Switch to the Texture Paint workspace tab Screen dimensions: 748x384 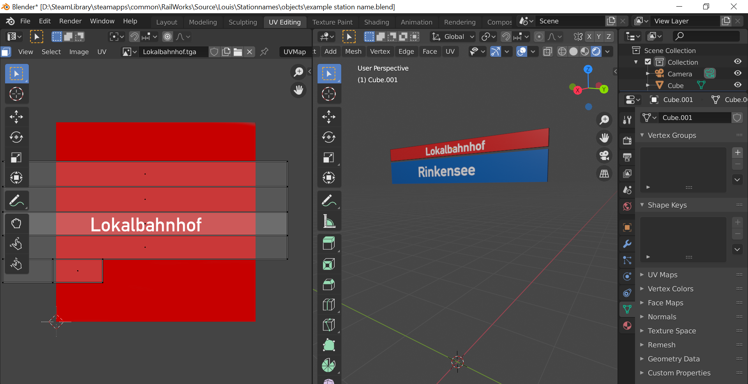(x=332, y=22)
